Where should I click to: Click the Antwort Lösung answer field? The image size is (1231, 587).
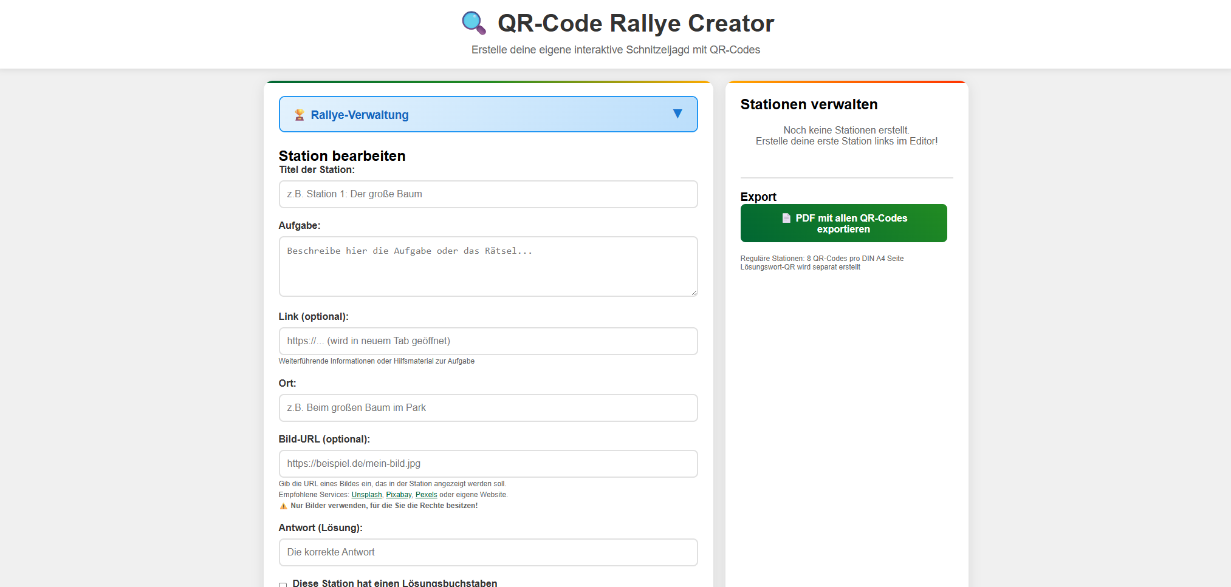[488, 552]
